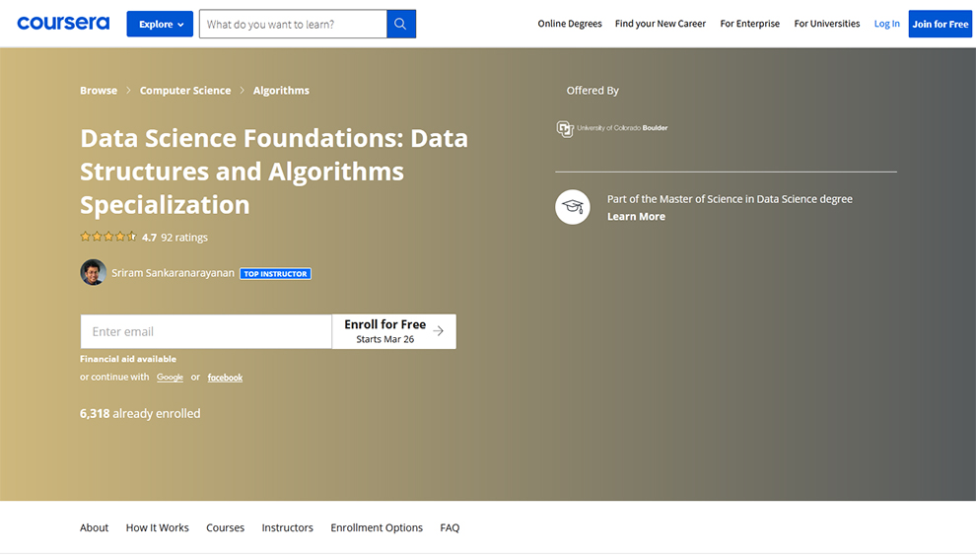Switch to the How It Works tab

tap(157, 527)
